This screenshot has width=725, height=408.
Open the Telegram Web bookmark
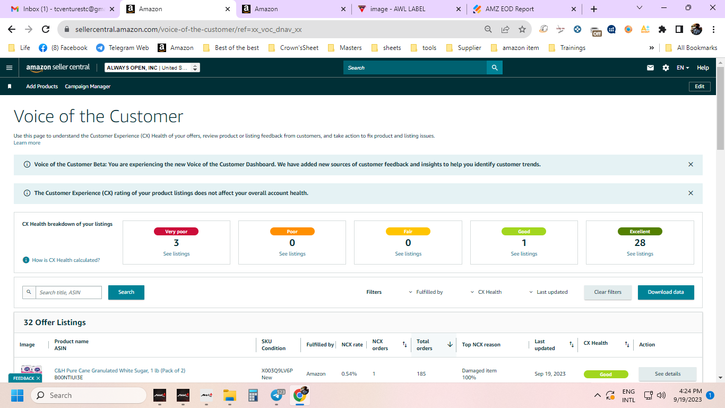[x=123, y=48]
